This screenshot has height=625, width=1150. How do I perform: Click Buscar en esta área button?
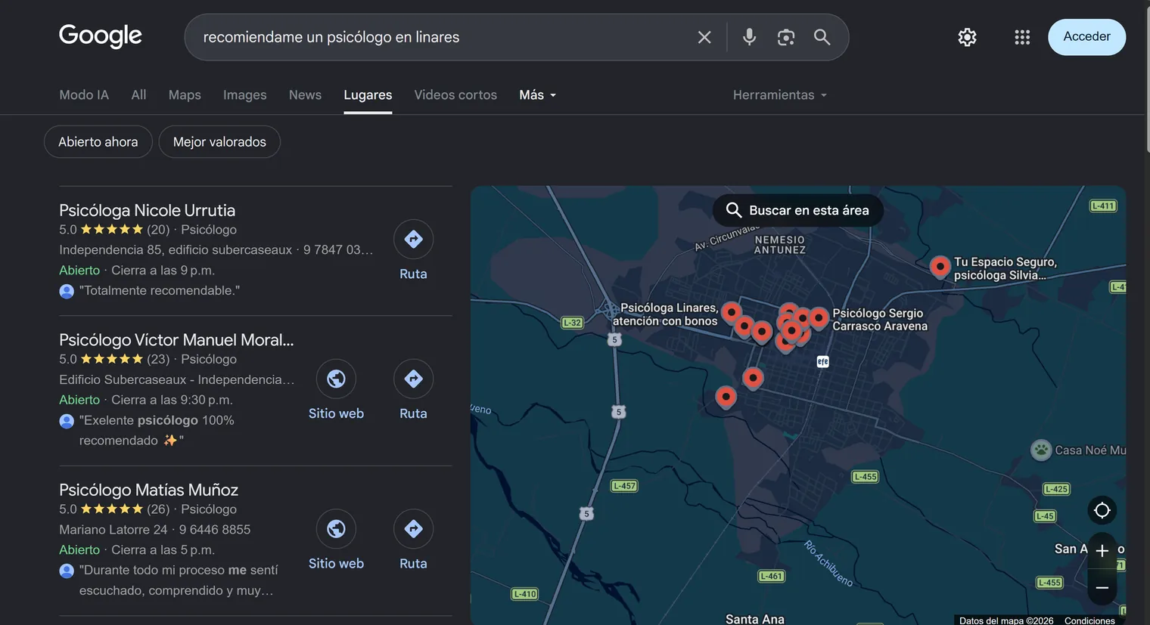click(x=797, y=210)
